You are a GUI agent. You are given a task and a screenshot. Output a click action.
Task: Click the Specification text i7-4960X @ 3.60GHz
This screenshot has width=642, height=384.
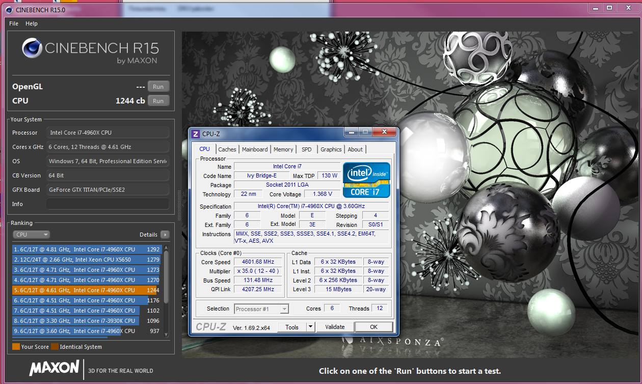point(311,206)
